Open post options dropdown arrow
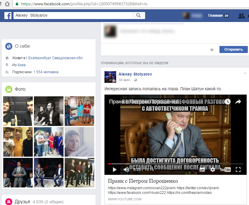Viewport: 249px width, 205px height. pyautogui.click(x=245, y=73)
